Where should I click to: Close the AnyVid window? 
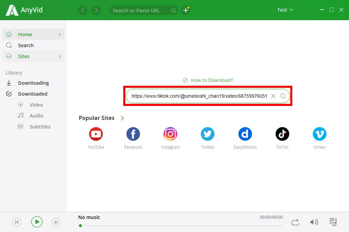pyautogui.click(x=341, y=10)
